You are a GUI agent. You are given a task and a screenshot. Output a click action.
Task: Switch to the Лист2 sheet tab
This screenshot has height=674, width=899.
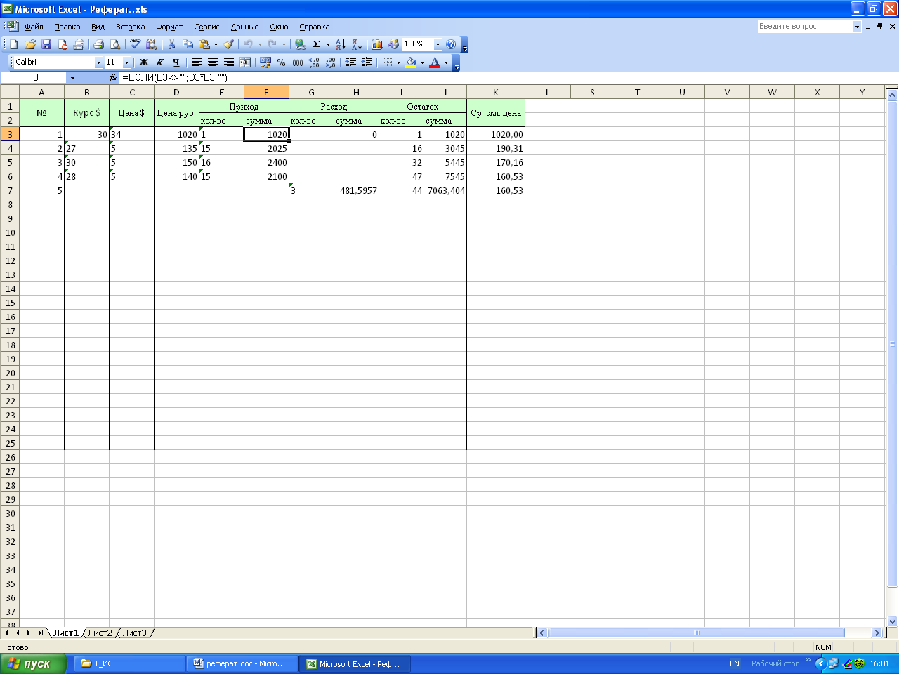100,633
